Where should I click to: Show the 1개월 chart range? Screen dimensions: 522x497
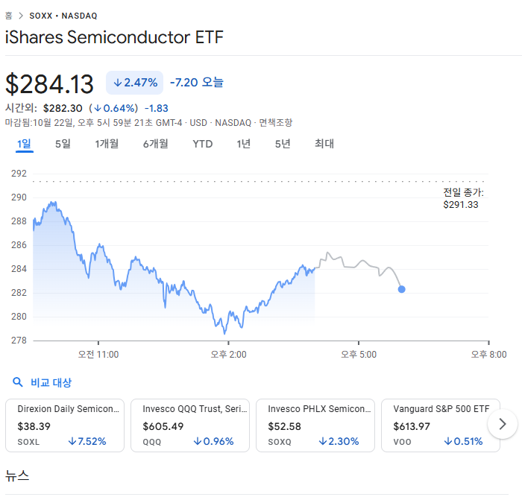point(107,144)
